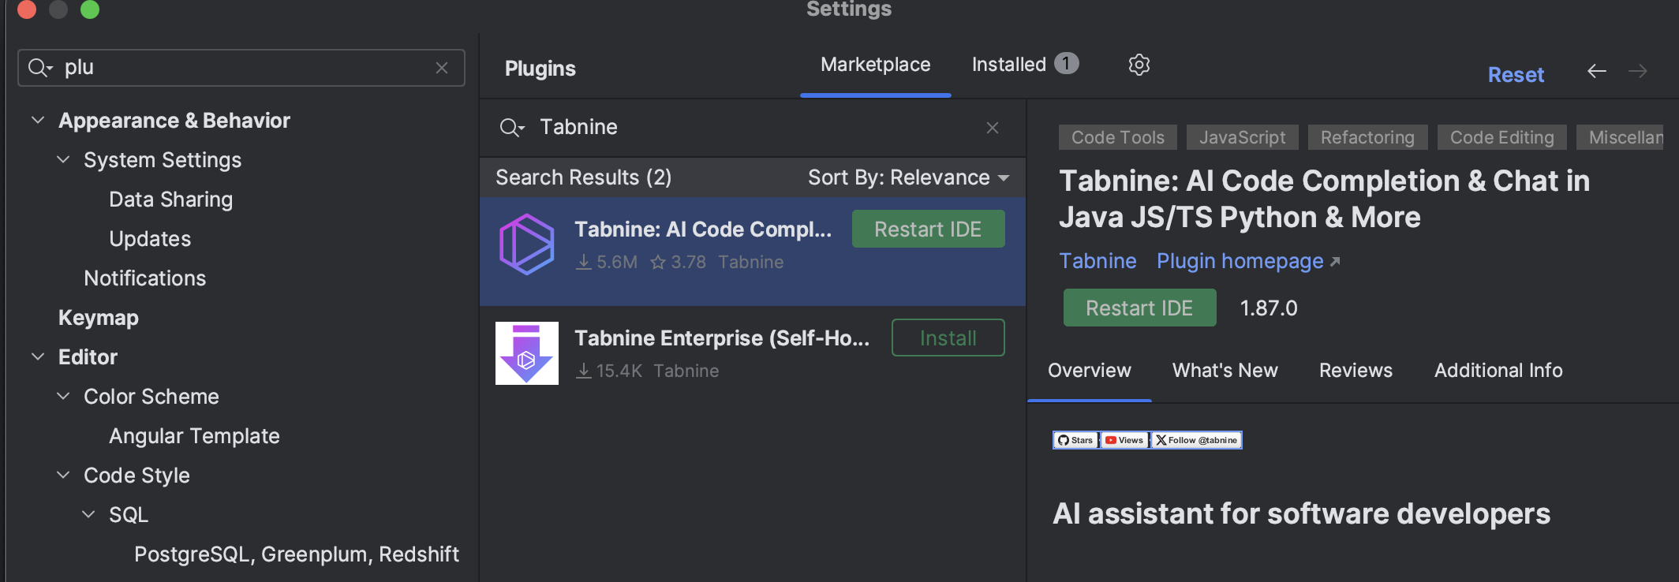Select Keymap settings
Viewport: 1679px width, 582px height.
(x=98, y=318)
